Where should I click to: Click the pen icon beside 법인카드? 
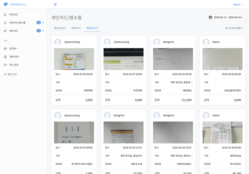pos(5,31)
